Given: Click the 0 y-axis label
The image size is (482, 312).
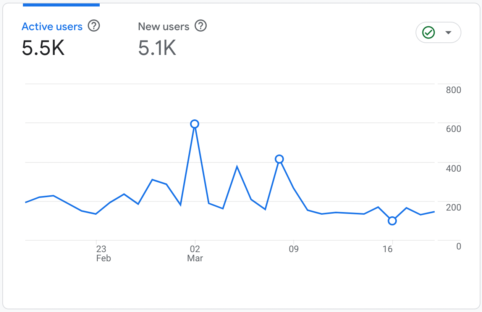Looking at the screenshot, I should click(459, 246).
